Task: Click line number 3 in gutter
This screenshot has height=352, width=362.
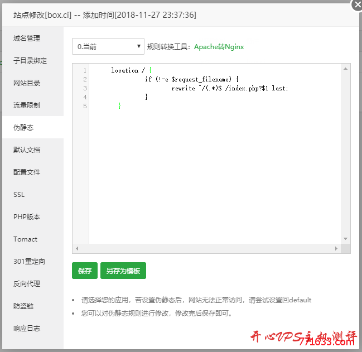Action: point(85,88)
